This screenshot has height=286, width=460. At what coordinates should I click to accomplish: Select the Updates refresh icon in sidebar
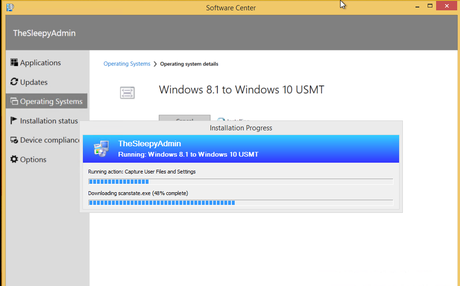14,82
